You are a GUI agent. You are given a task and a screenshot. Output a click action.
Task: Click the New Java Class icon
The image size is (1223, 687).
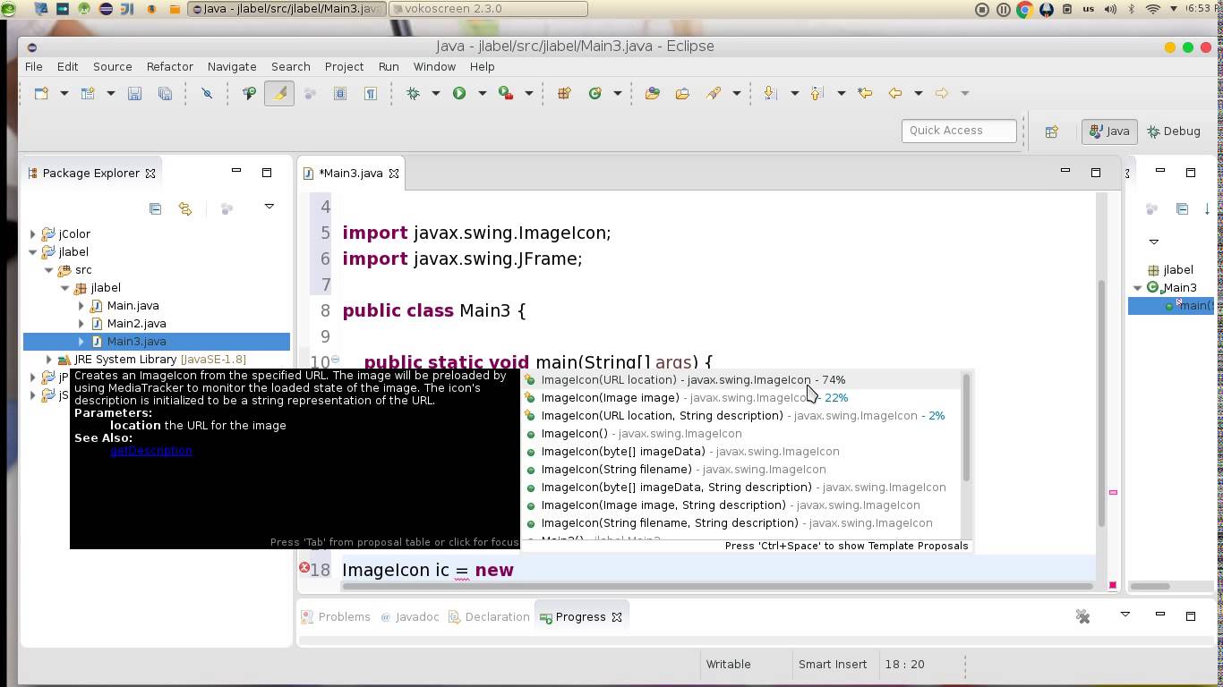(594, 93)
